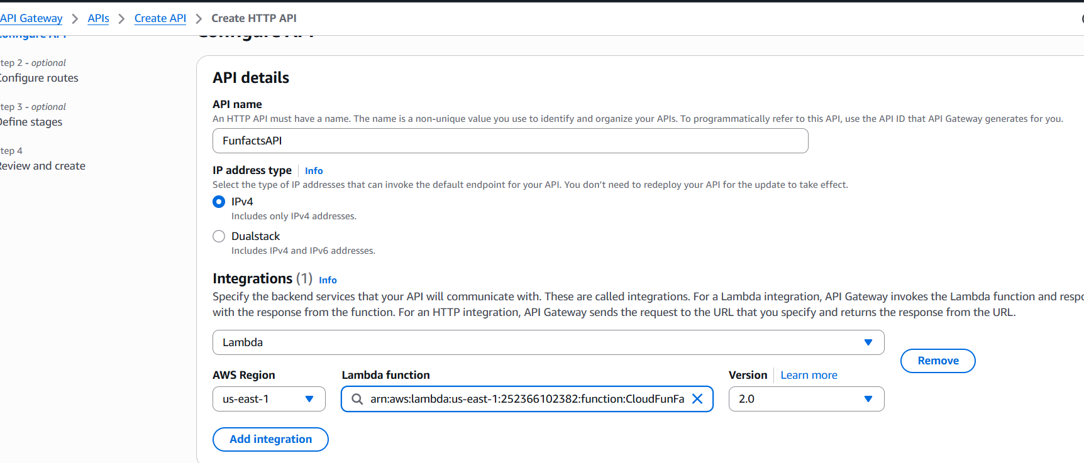Open the Learn more link beside Version
This screenshot has height=463, width=1084.
pos(809,375)
